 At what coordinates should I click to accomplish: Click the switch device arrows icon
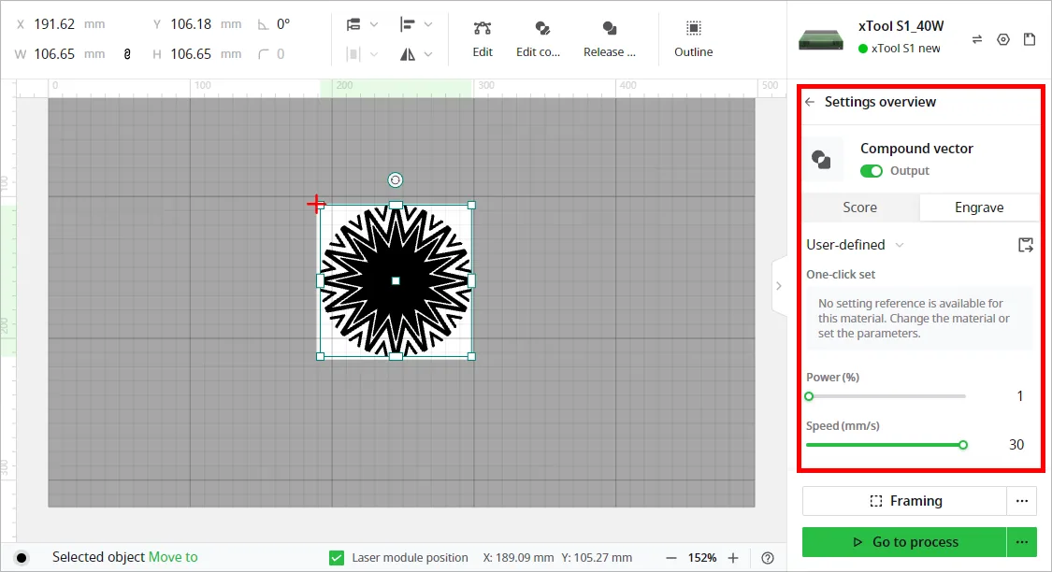[977, 39]
